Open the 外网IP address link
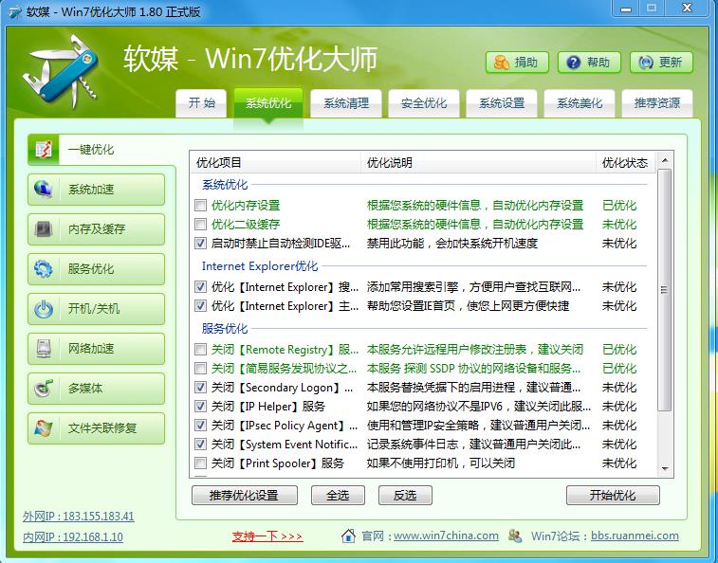Viewport: 718px width, 563px height. pos(79,517)
